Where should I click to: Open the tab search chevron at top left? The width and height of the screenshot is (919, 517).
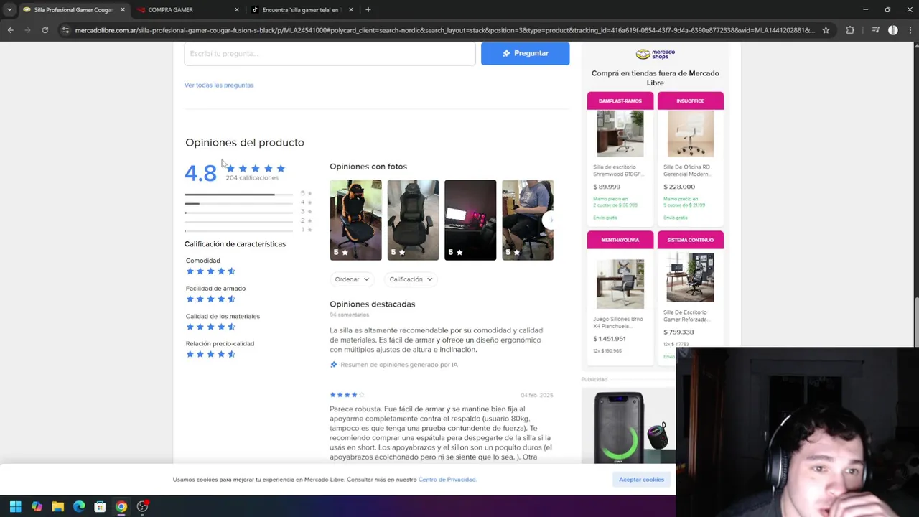coord(9,9)
